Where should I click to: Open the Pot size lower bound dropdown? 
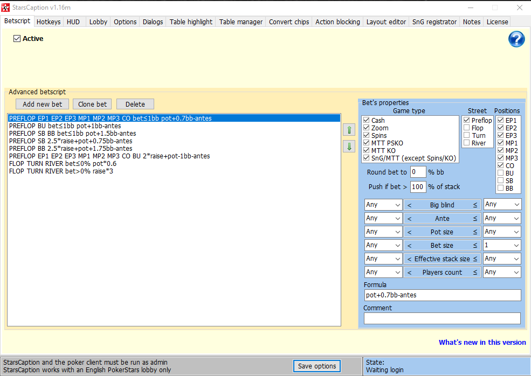[x=383, y=232]
